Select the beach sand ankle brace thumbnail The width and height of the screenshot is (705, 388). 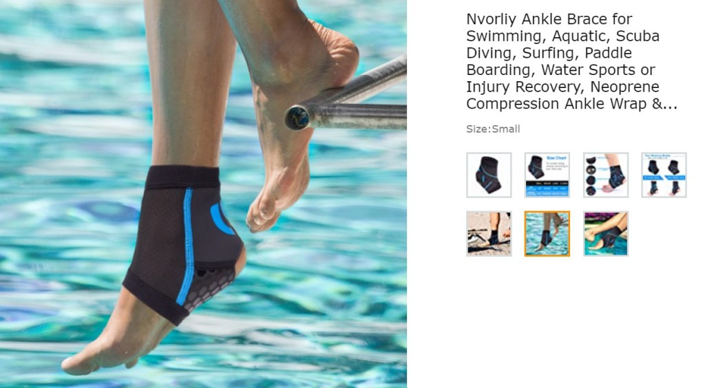(489, 233)
